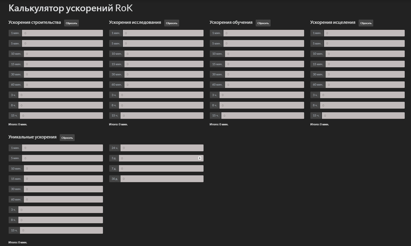The image size is (411, 246).
Task: Activate the 3 ч. training speedup box
Action: (262, 95)
